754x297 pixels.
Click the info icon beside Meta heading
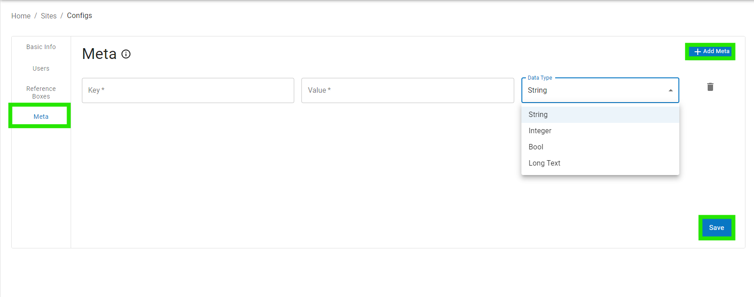click(x=126, y=54)
